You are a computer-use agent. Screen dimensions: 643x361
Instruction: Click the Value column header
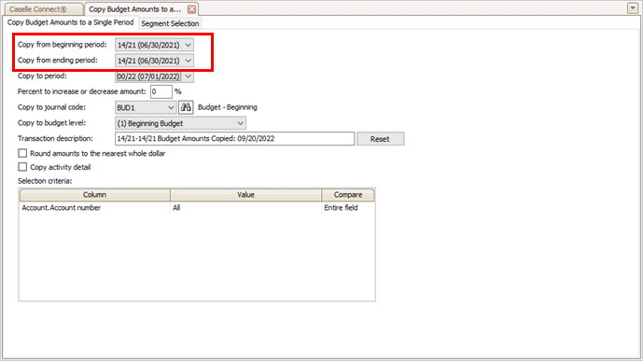(245, 195)
